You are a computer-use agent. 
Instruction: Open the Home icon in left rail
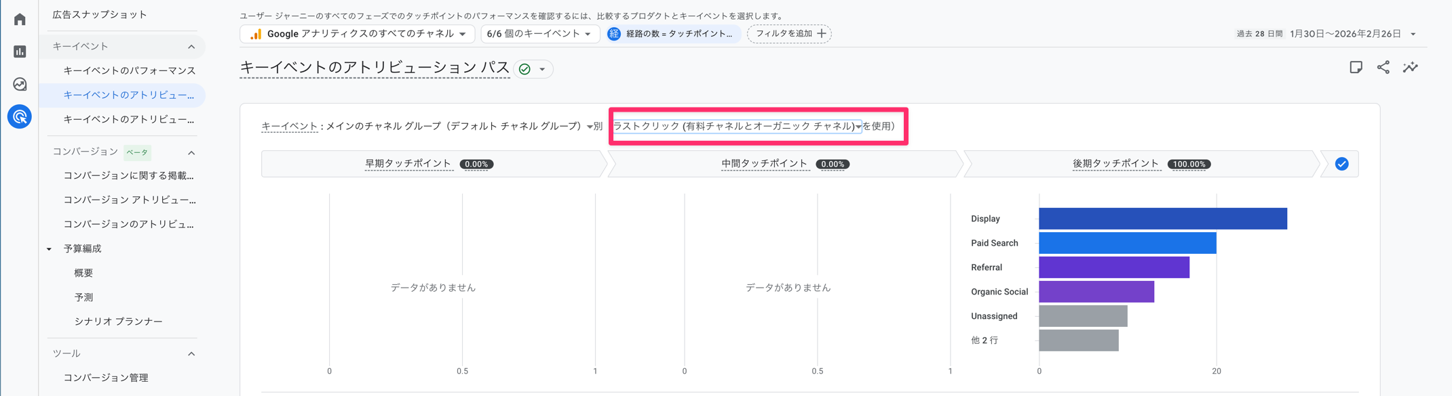[20, 19]
